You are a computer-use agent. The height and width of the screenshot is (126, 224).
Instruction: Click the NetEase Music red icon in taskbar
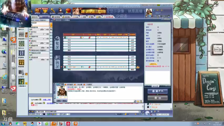pyautogui.click(x=68, y=123)
